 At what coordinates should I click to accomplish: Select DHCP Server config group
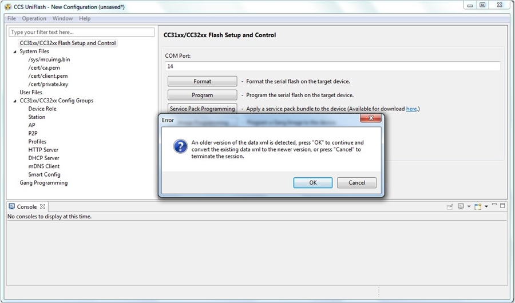click(x=43, y=158)
